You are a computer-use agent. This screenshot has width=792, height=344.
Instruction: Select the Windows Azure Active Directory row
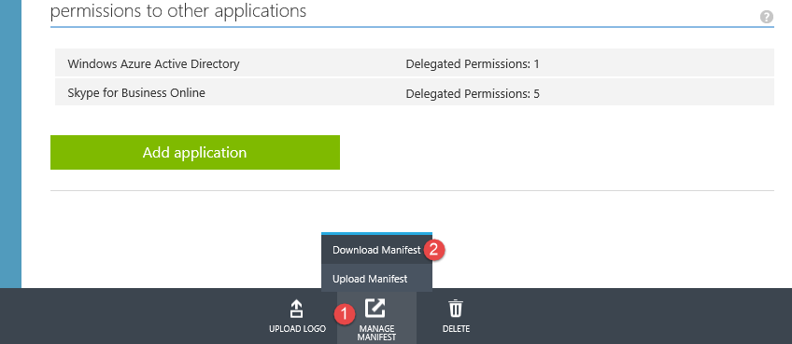click(414, 63)
